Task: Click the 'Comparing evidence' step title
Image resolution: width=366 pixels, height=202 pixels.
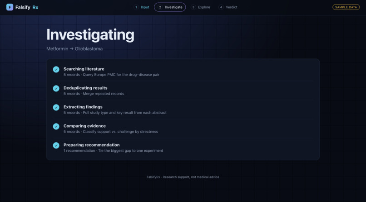Action: tap(84, 126)
